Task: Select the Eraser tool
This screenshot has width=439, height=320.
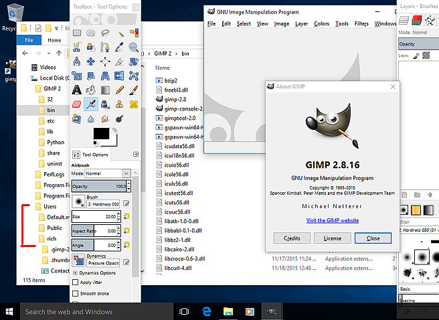Action: tap(77, 104)
